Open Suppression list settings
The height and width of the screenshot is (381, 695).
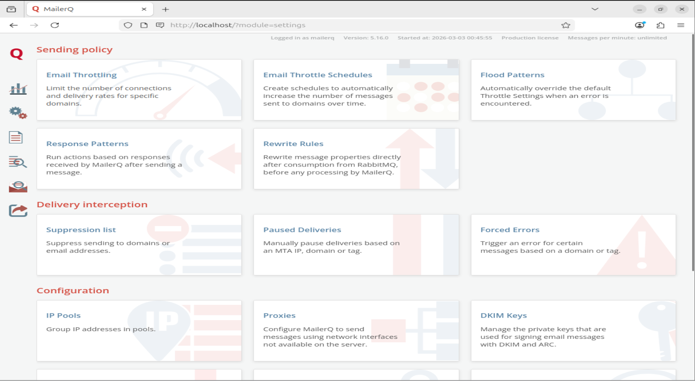click(139, 245)
